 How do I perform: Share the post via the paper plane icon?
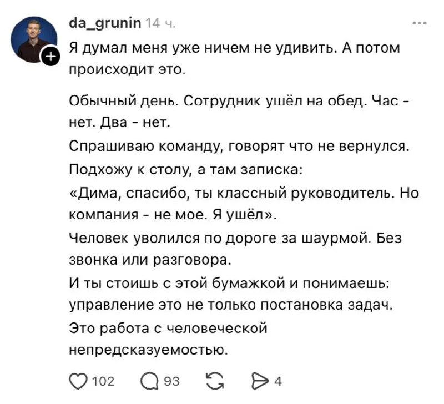tap(259, 381)
